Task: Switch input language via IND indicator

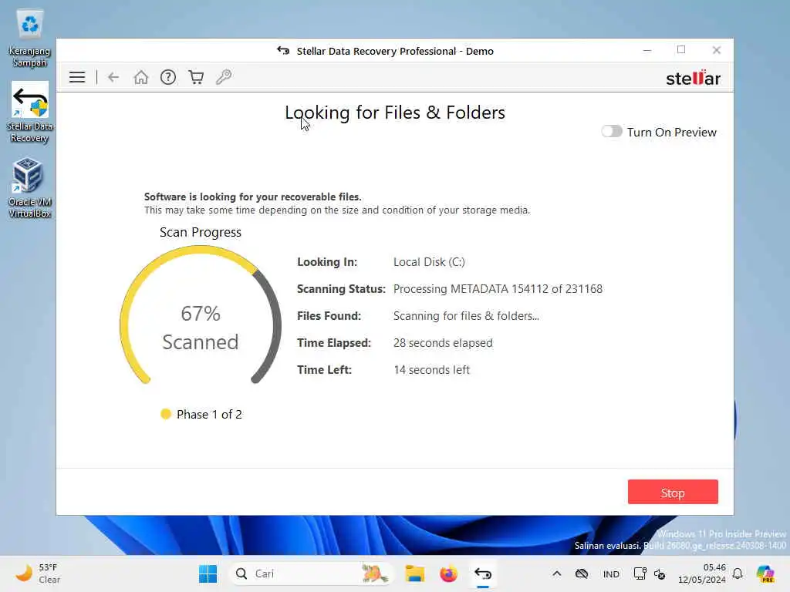Action: click(x=611, y=573)
